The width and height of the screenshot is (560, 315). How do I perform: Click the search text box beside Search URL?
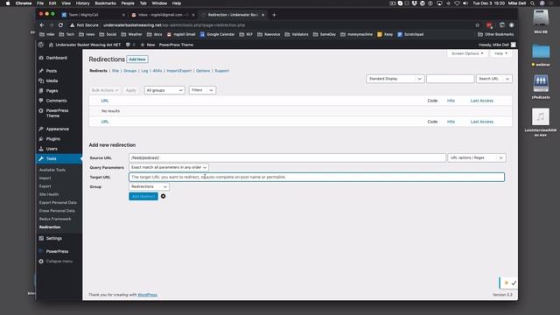tap(450, 79)
